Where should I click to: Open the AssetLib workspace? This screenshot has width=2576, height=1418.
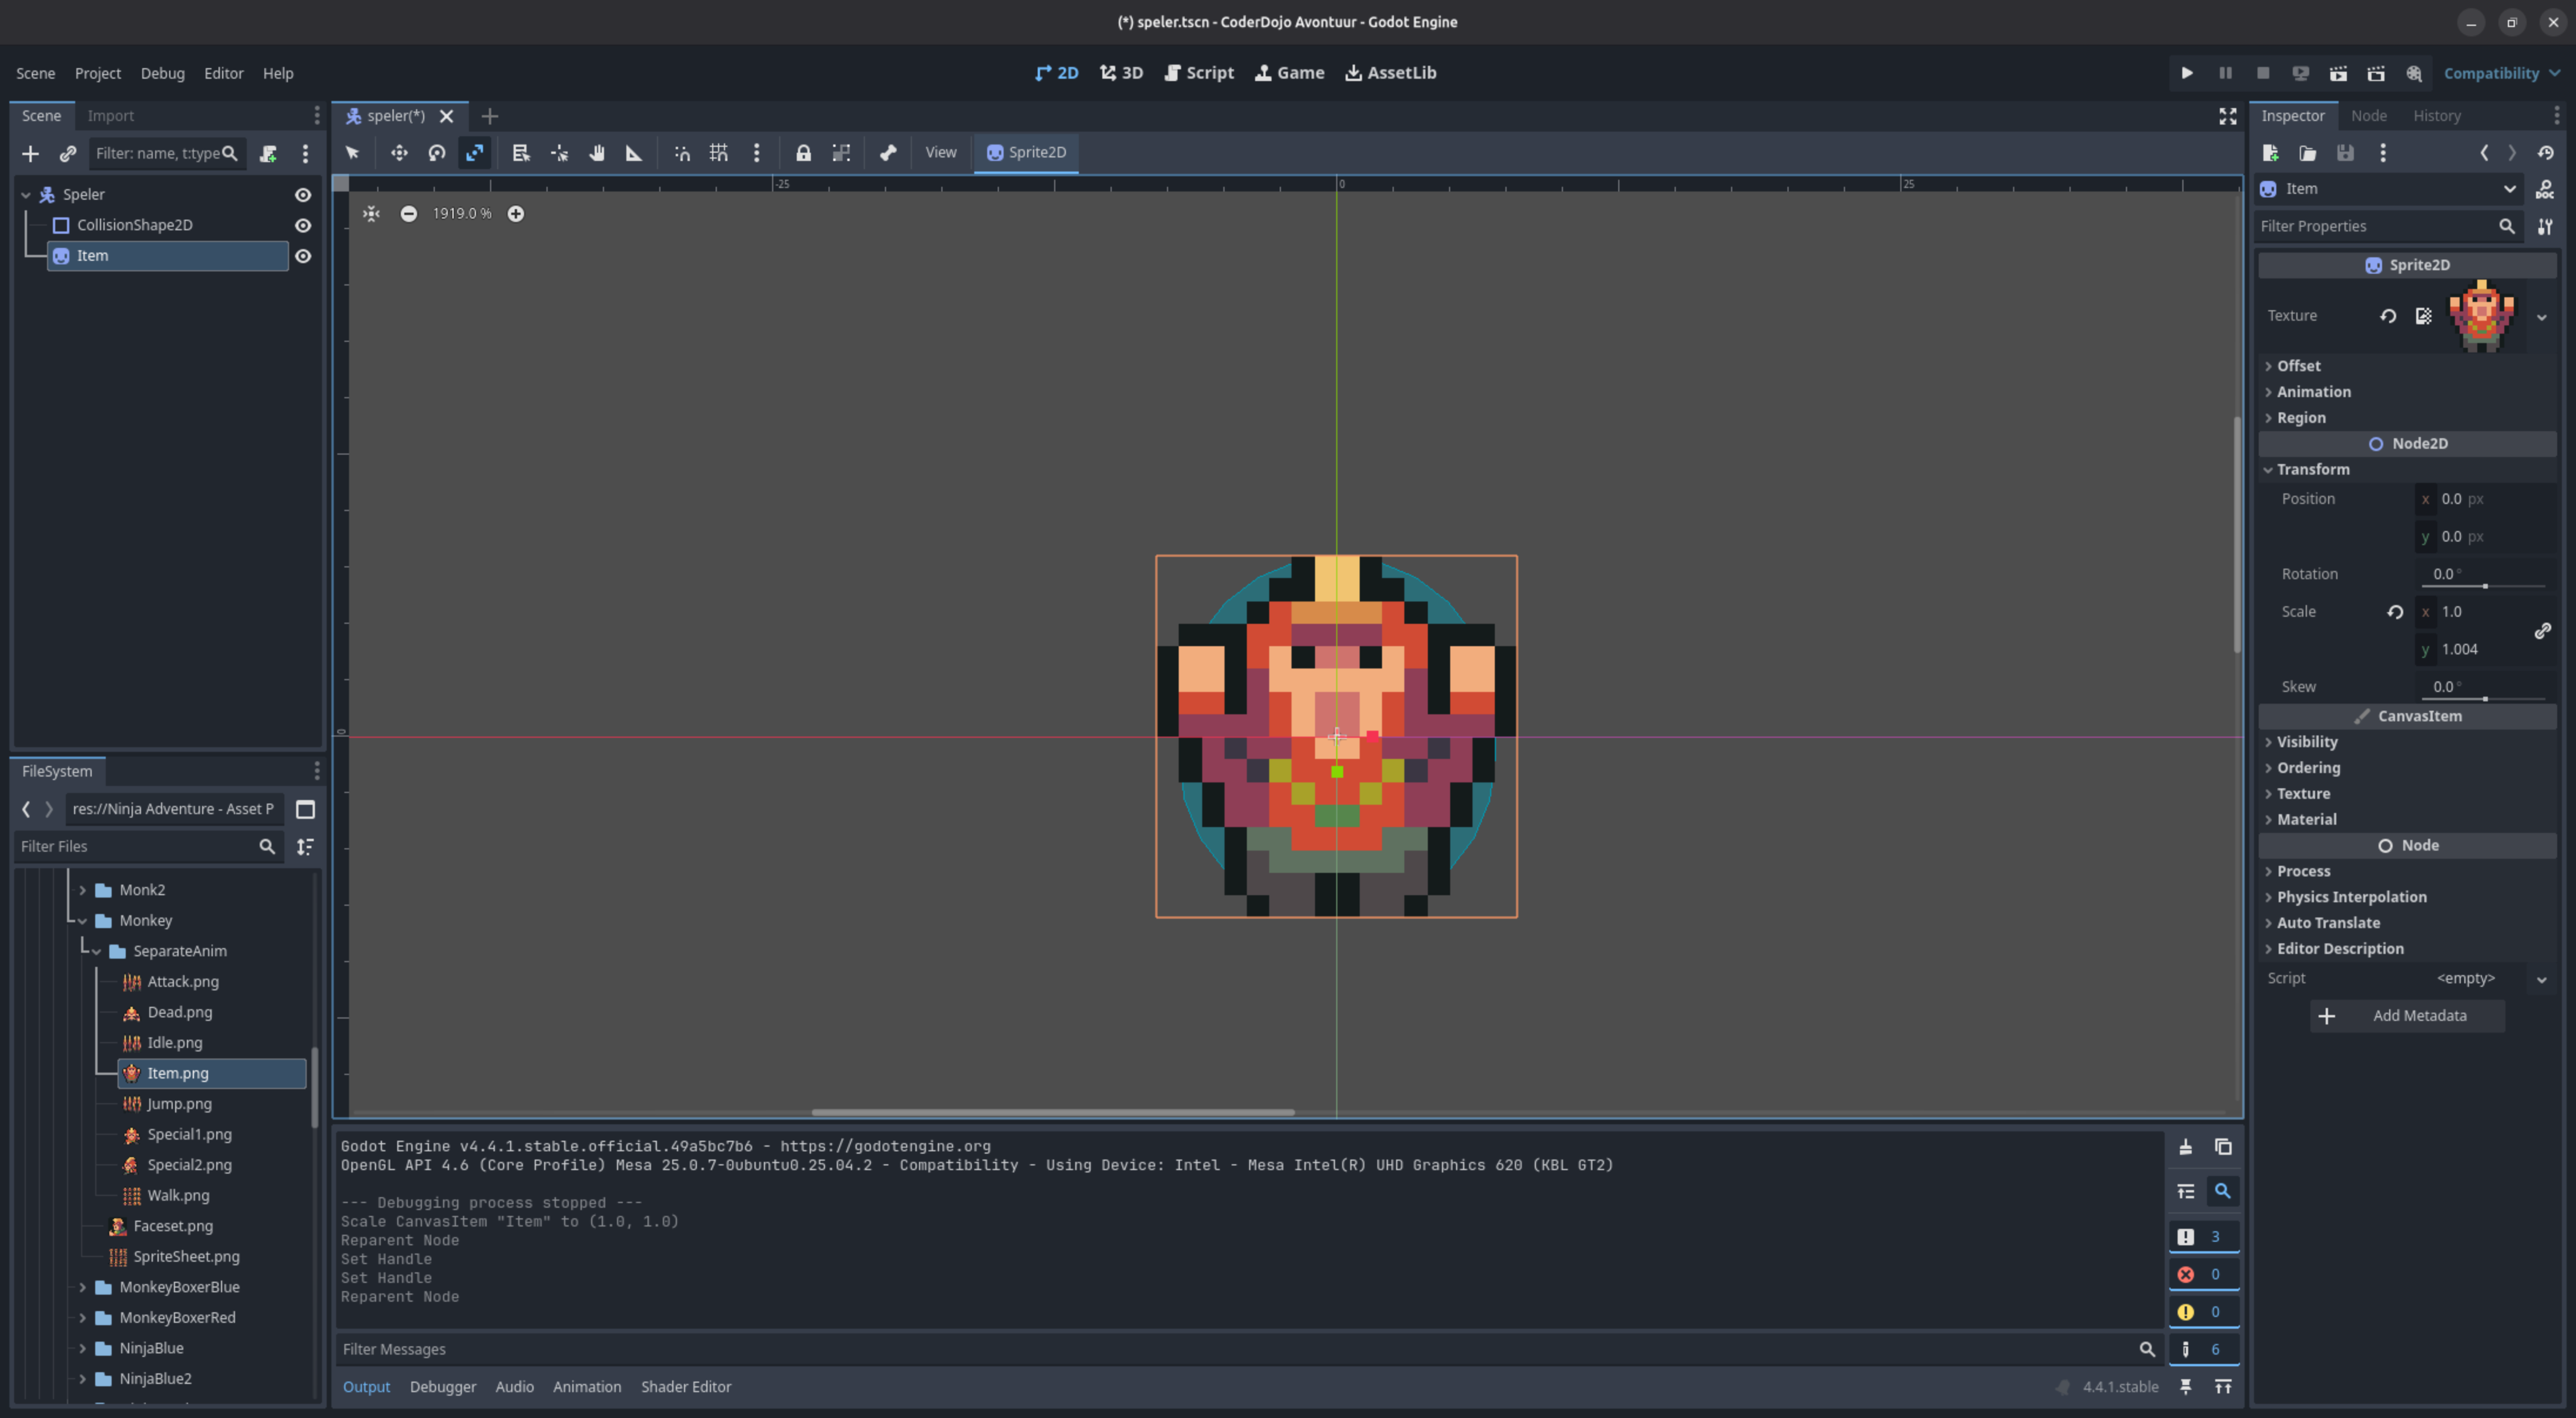(x=1391, y=73)
